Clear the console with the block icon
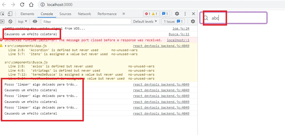 click(10, 21)
